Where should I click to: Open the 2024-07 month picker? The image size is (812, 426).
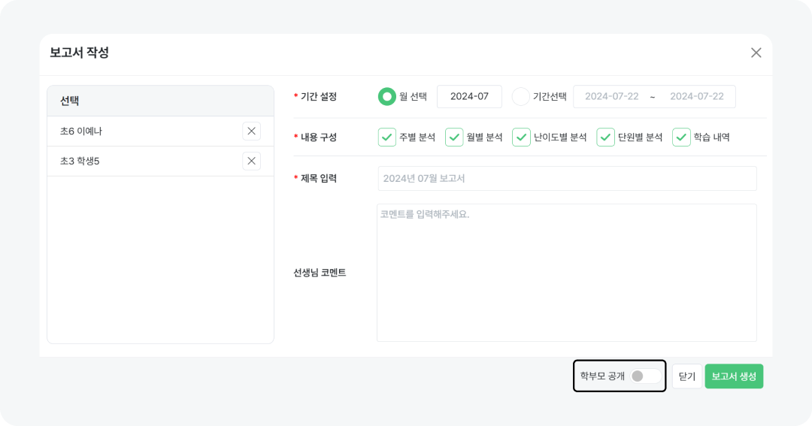click(469, 96)
